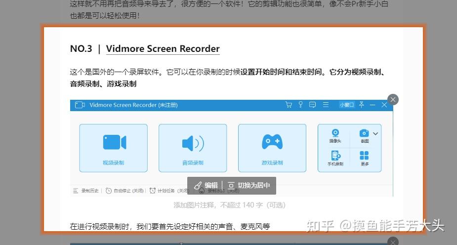The image size is (457, 245).
Task: Click the shopping cart purchase icon
Action: (289, 105)
